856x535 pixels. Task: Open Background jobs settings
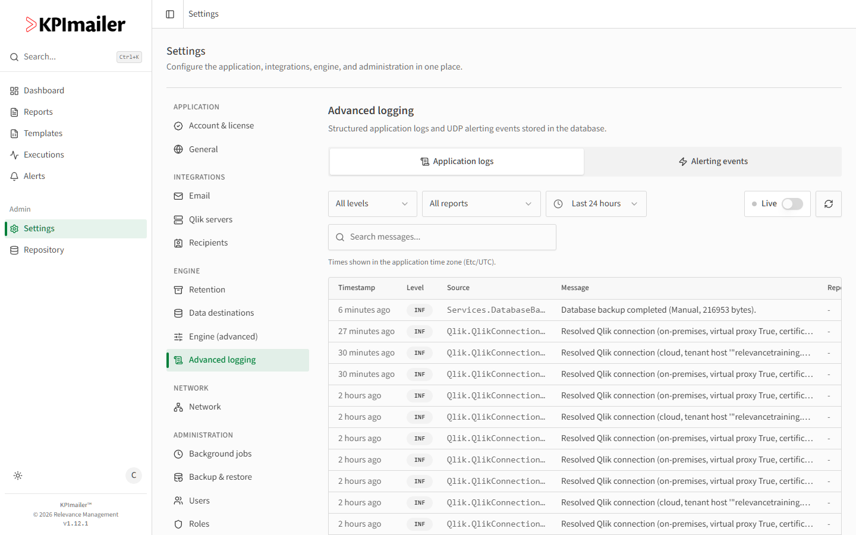(x=238, y=454)
